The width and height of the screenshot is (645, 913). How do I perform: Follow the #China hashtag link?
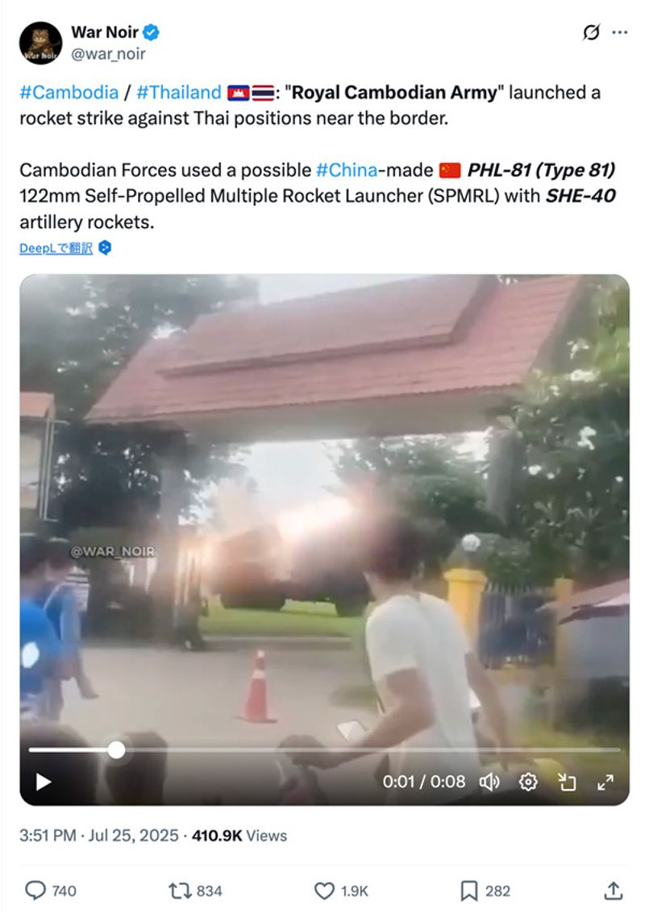347,170
